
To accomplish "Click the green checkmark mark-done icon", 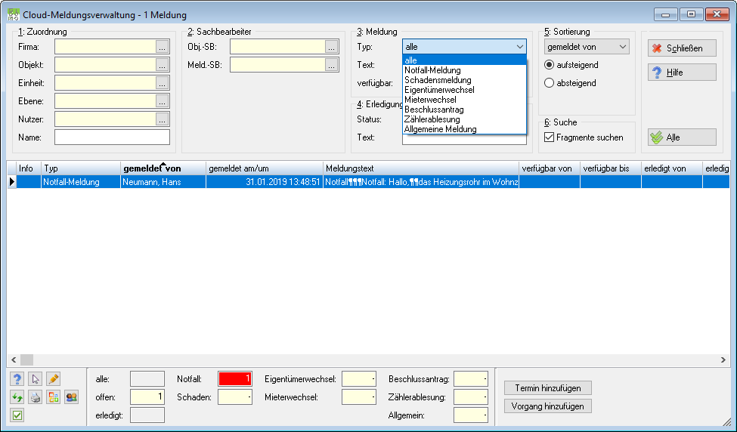I will pyautogui.click(x=17, y=415).
